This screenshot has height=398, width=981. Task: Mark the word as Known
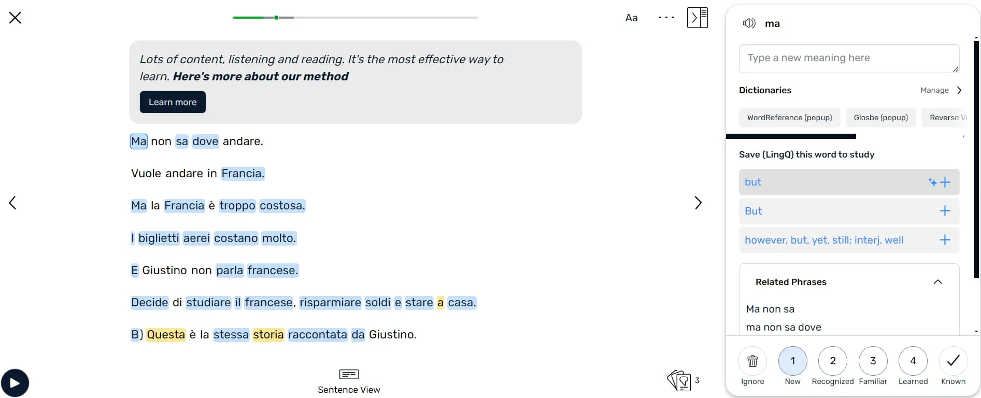pos(953,361)
